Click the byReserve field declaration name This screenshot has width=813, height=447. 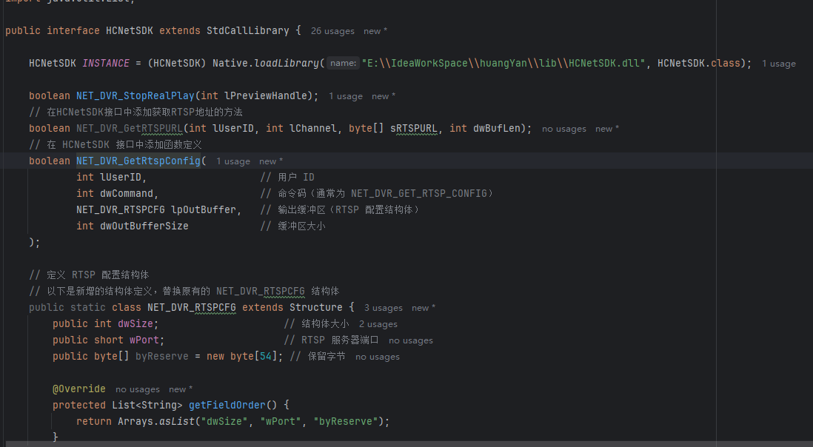click(x=161, y=357)
